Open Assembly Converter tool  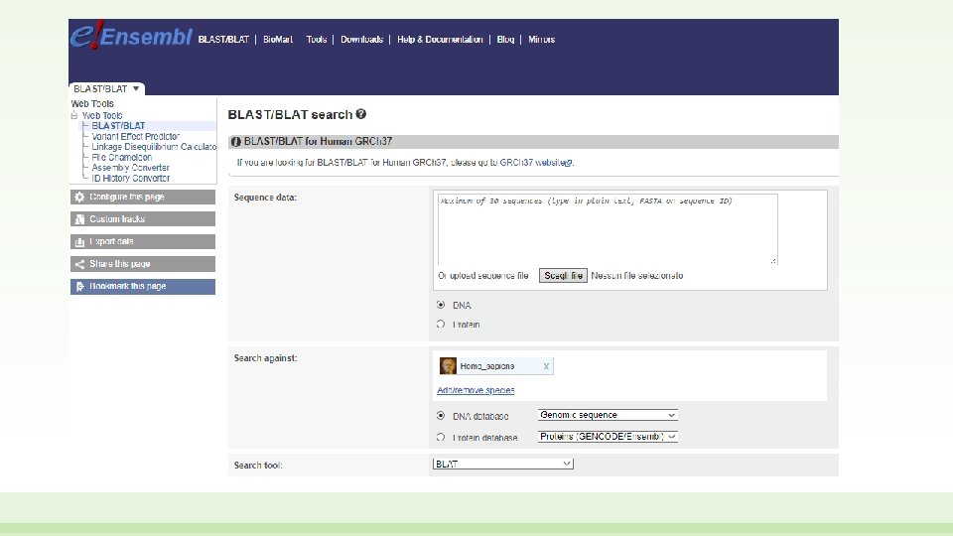coord(131,168)
